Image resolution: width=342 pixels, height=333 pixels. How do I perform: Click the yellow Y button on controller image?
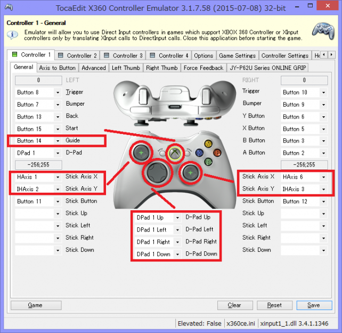coord(208,144)
